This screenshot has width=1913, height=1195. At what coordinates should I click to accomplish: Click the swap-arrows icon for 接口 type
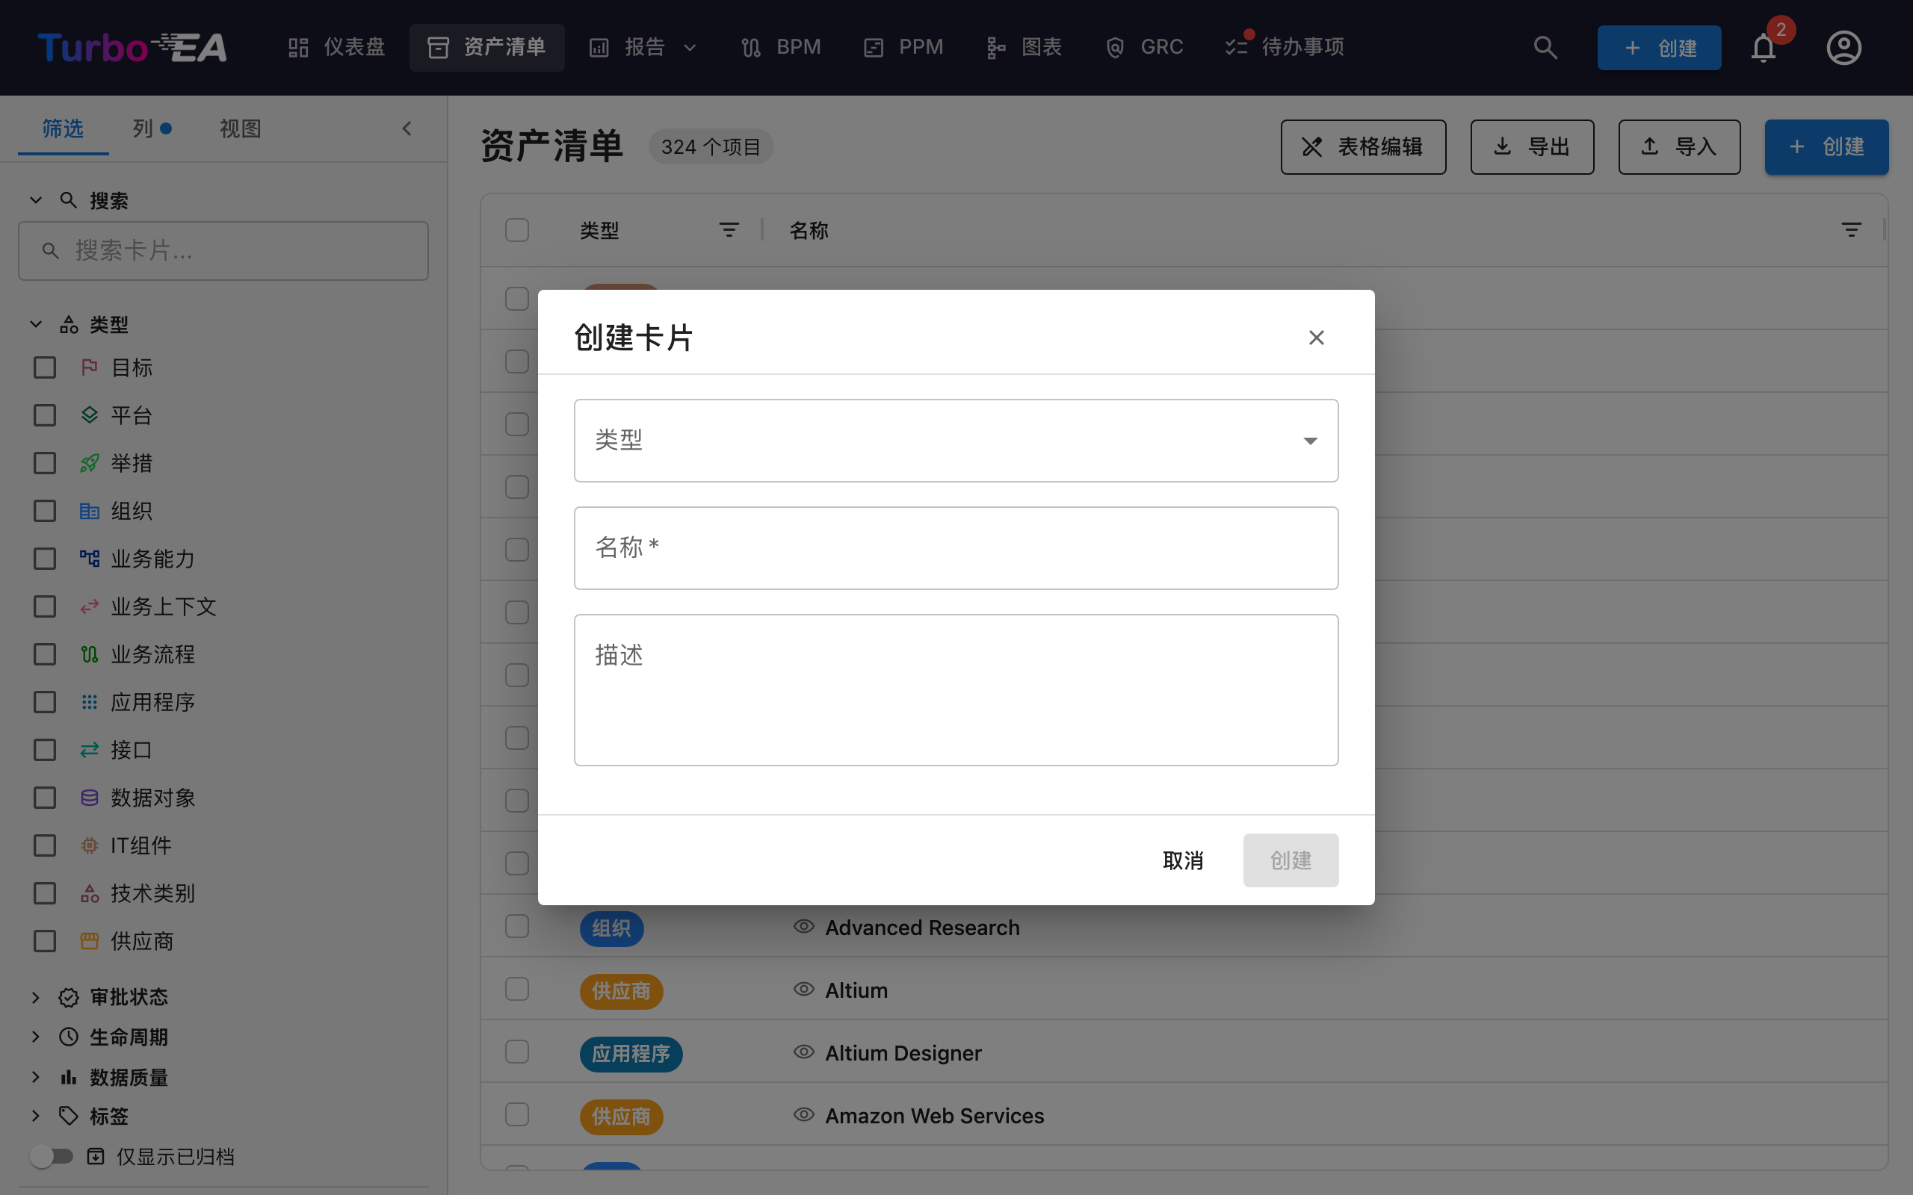[90, 750]
